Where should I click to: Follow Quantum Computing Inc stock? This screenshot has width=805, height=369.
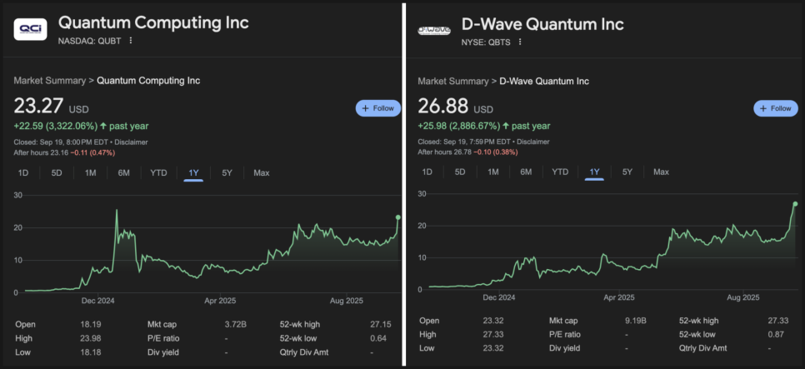click(377, 108)
